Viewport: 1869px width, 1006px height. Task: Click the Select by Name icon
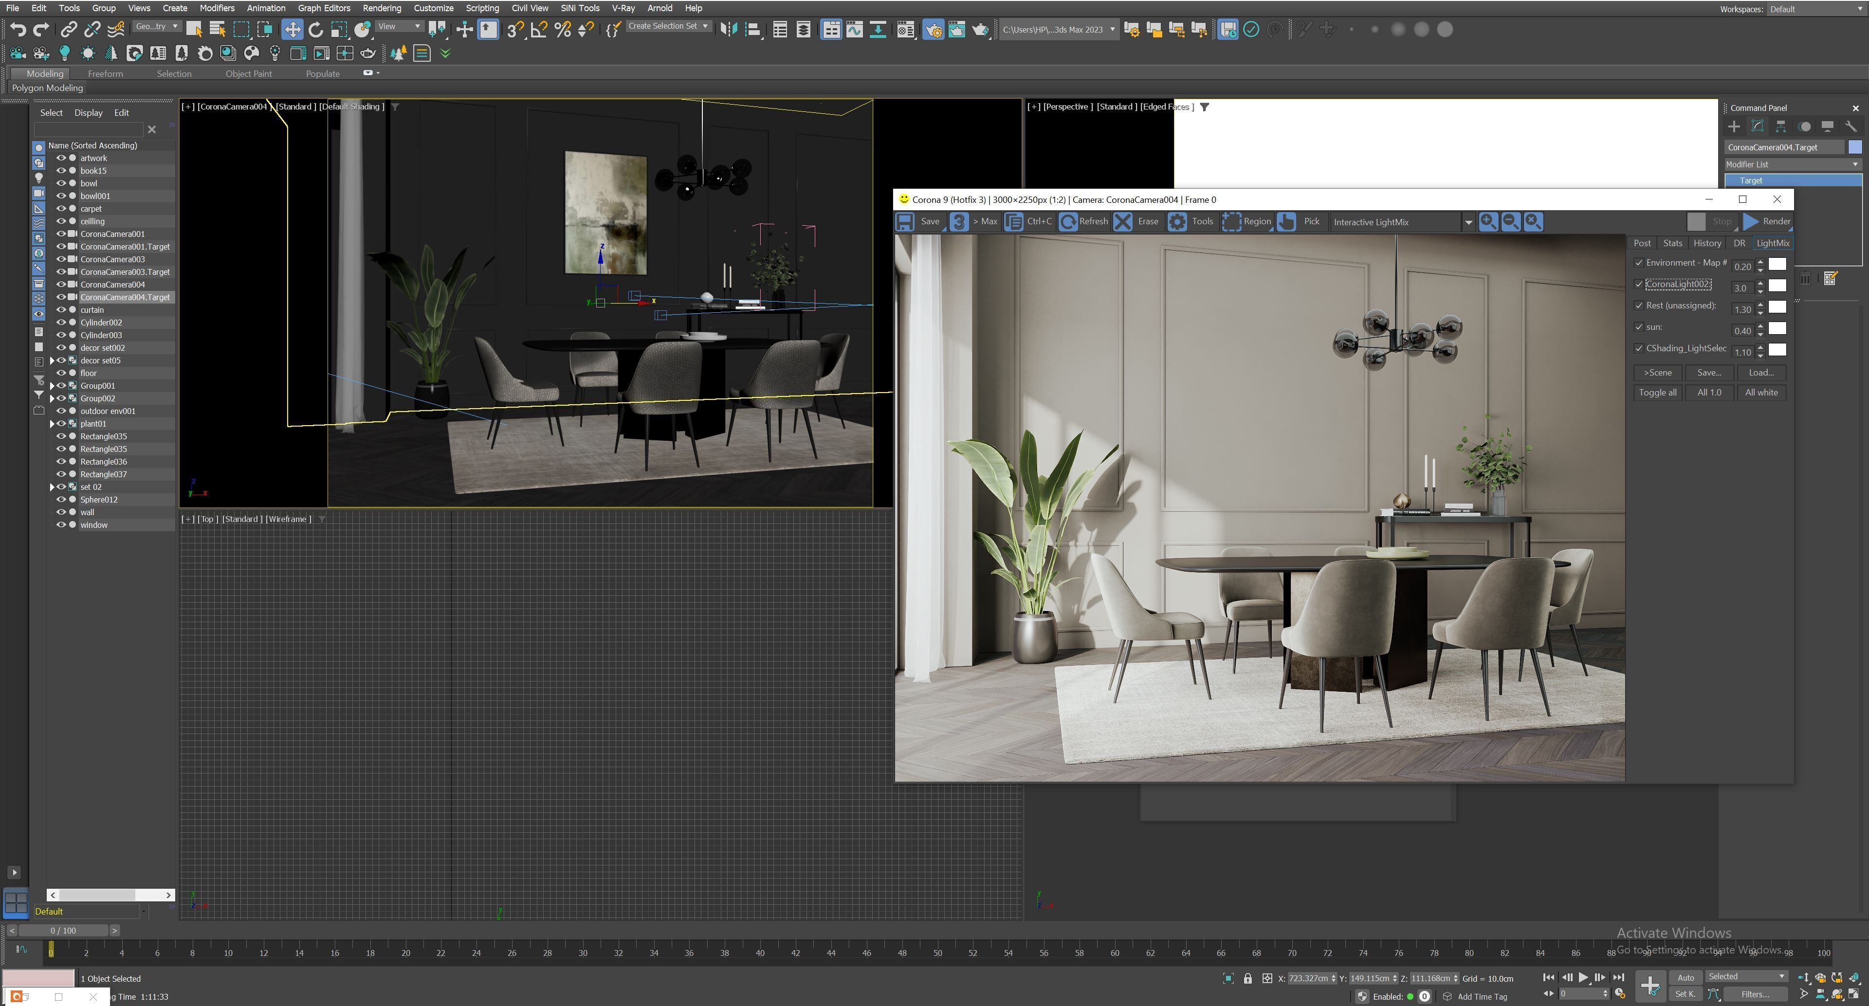coord(217,29)
